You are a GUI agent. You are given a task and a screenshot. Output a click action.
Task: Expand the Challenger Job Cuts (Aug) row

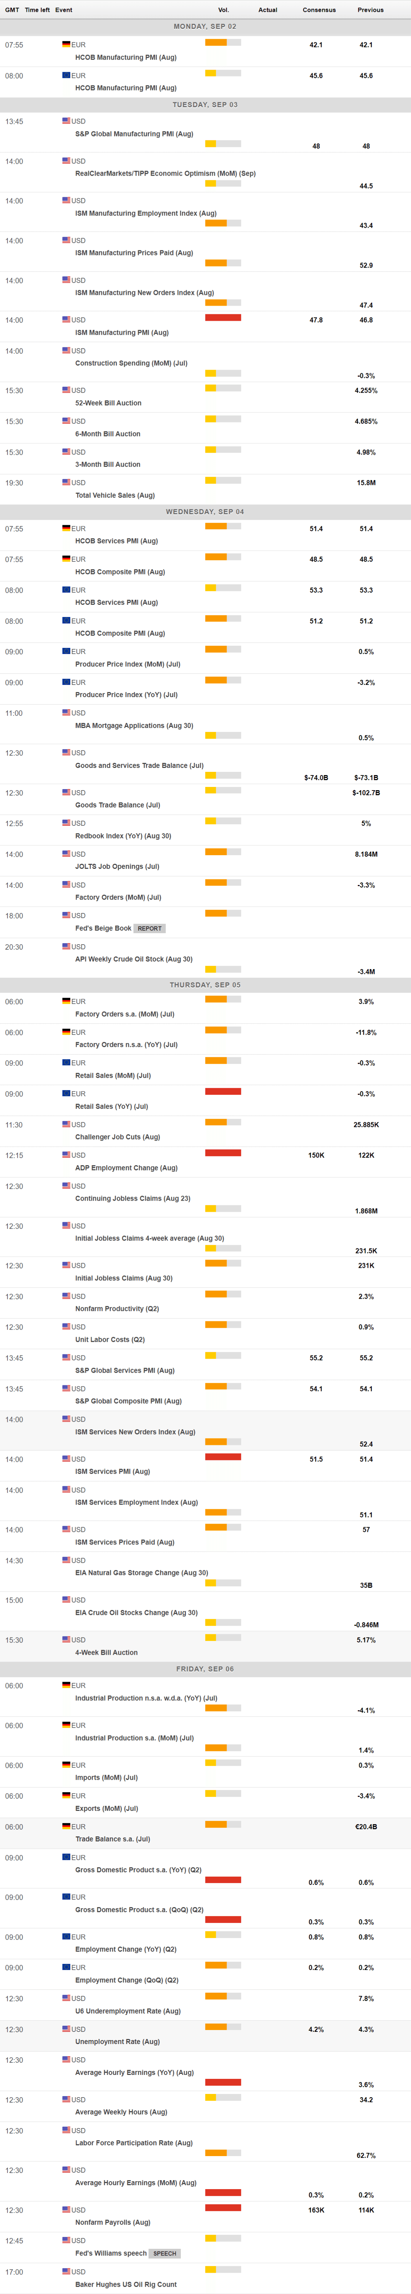coord(117,1137)
